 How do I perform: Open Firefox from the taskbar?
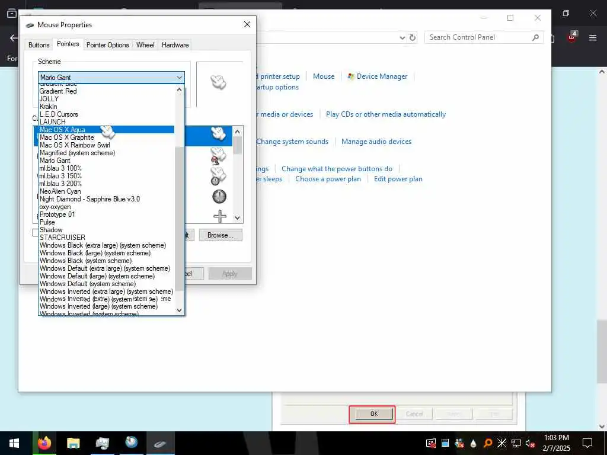pos(44,443)
